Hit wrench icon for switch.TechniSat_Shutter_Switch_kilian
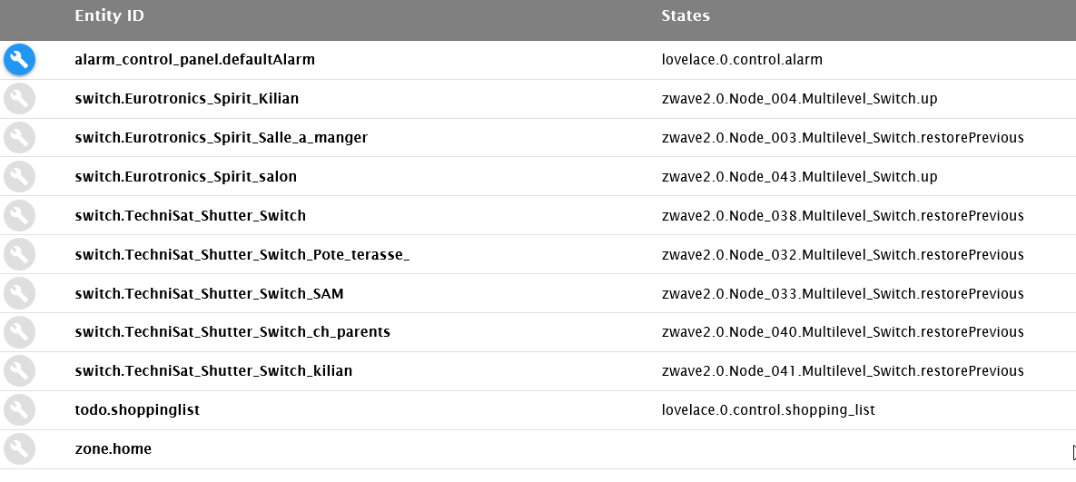The width and height of the screenshot is (1076, 482). 19,371
